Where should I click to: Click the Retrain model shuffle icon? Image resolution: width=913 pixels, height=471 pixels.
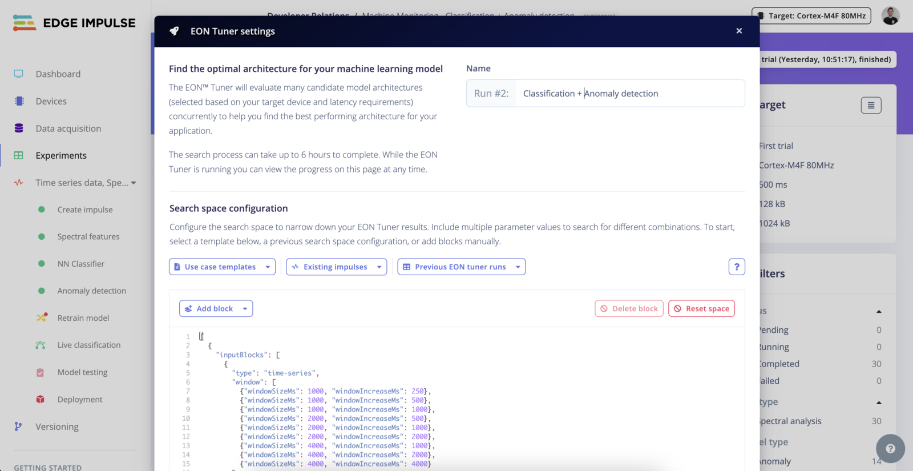coord(42,318)
